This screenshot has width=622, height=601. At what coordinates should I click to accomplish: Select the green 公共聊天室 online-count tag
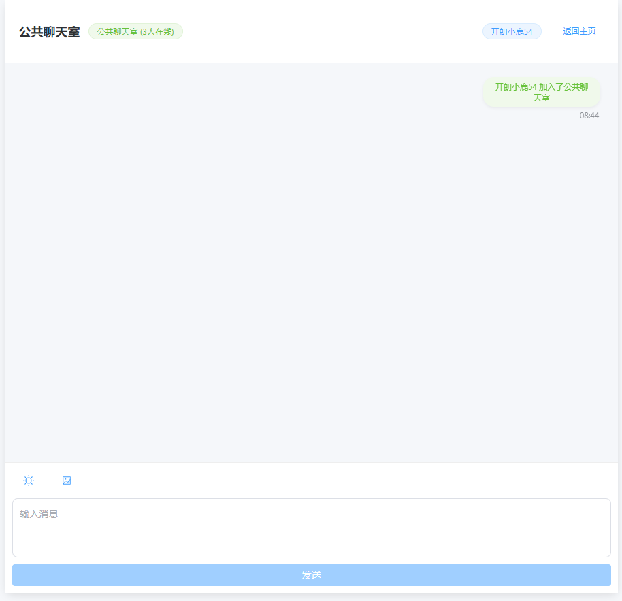tap(135, 31)
